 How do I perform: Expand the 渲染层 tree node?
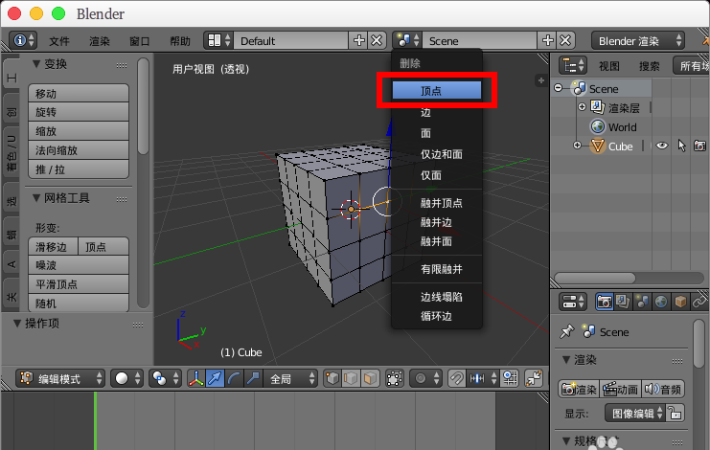click(x=582, y=107)
